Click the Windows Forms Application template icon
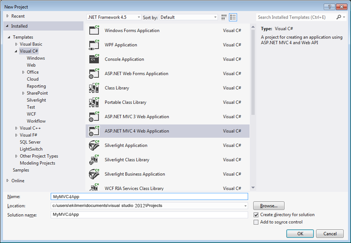 point(94,30)
